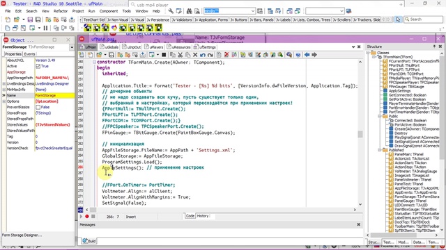Screen dimensions: 446x250
Task: Click the colorful diamond palette component icon
Action: [114, 28]
